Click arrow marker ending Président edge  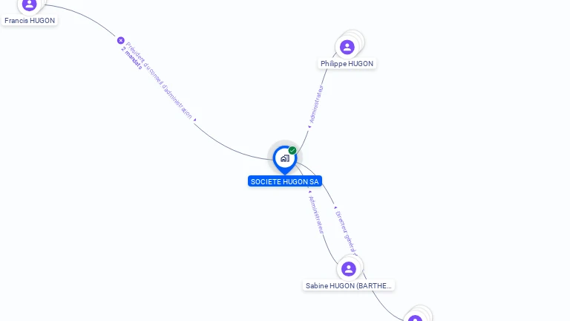click(x=195, y=120)
